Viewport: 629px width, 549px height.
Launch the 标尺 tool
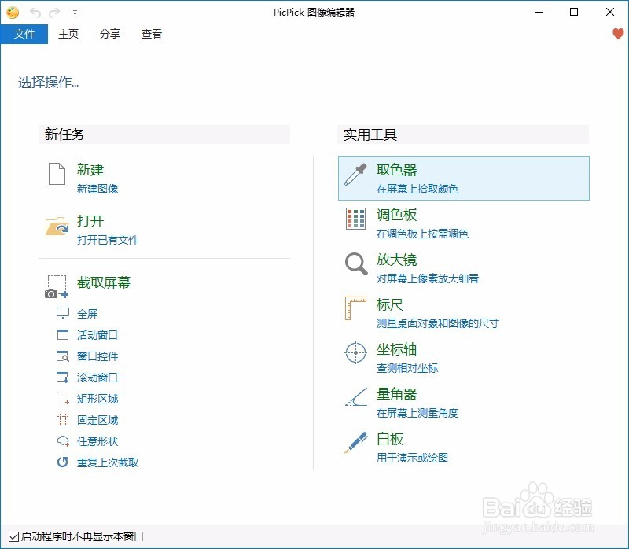[390, 304]
